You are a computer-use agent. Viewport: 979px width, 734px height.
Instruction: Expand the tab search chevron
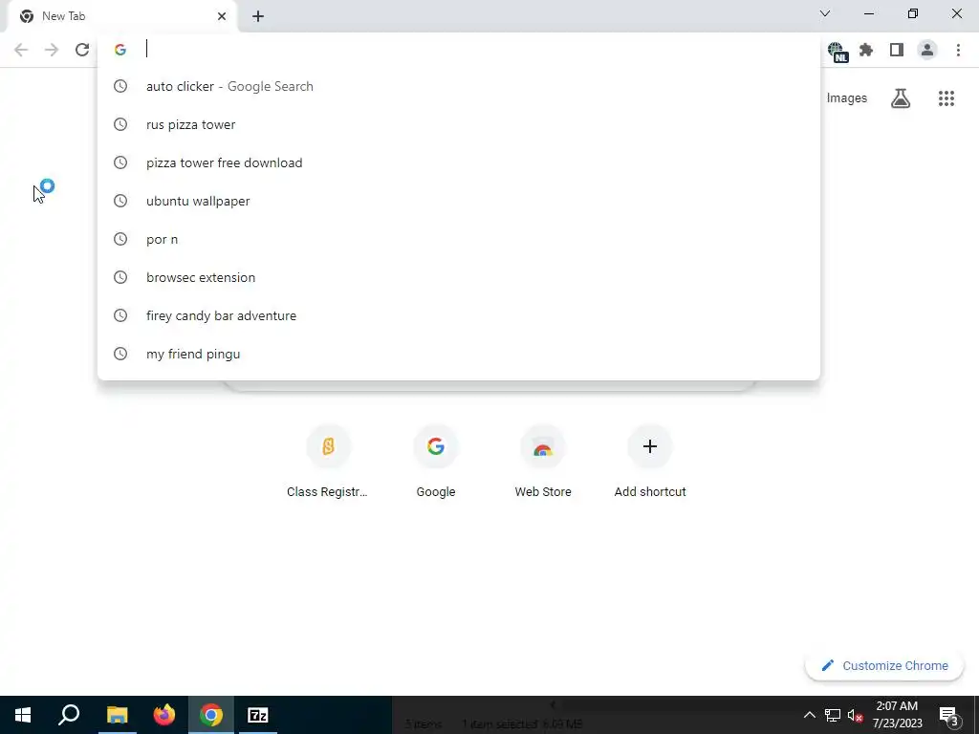[825, 13]
